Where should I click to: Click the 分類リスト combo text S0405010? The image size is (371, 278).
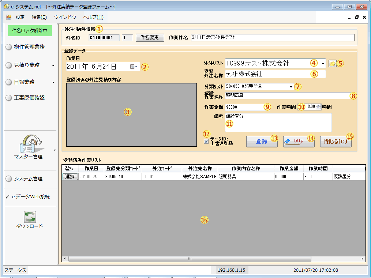tap(244, 87)
